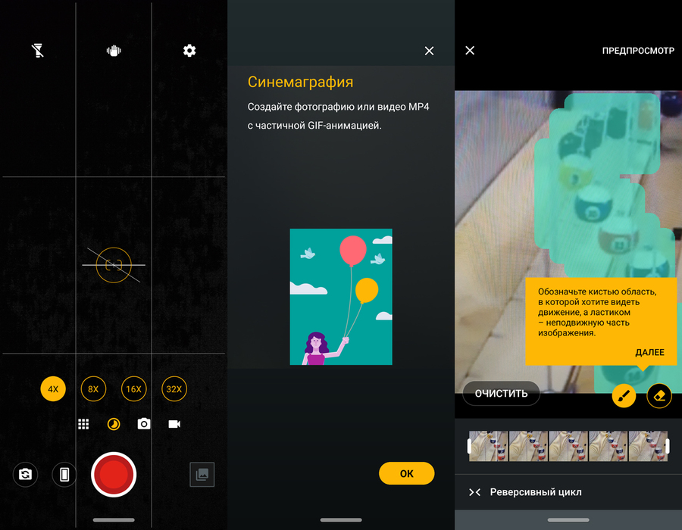Screen dimensions: 682x530
Task: Flip between front and rear camera
Action: coord(25,475)
